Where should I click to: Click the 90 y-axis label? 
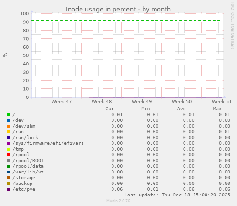26,22
